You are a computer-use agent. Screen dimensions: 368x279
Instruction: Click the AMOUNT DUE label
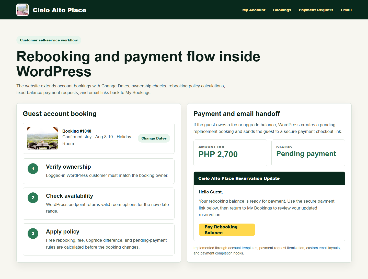tap(212, 147)
